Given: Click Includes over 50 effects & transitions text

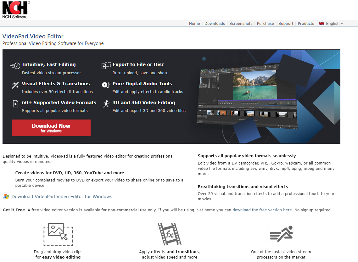Looking at the screenshot, I should point(57,92).
